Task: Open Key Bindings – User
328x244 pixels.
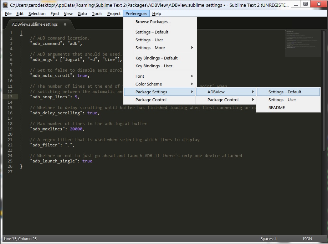Action: (x=160, y=66)
